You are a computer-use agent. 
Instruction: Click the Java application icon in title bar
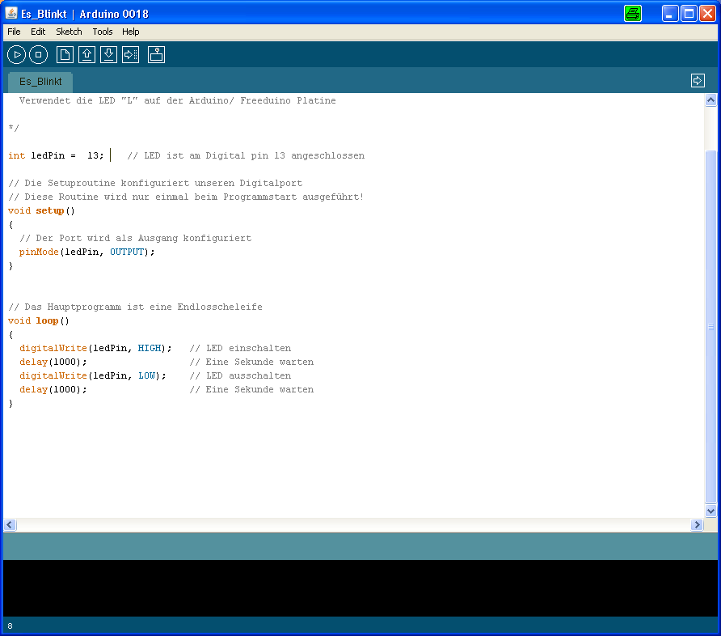pyautogui.click(x=11, y=13)
